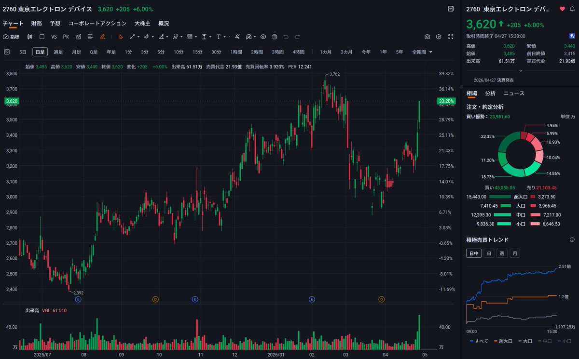
Task: Enter fullscreen chart mode
Action: coord(451,37)
